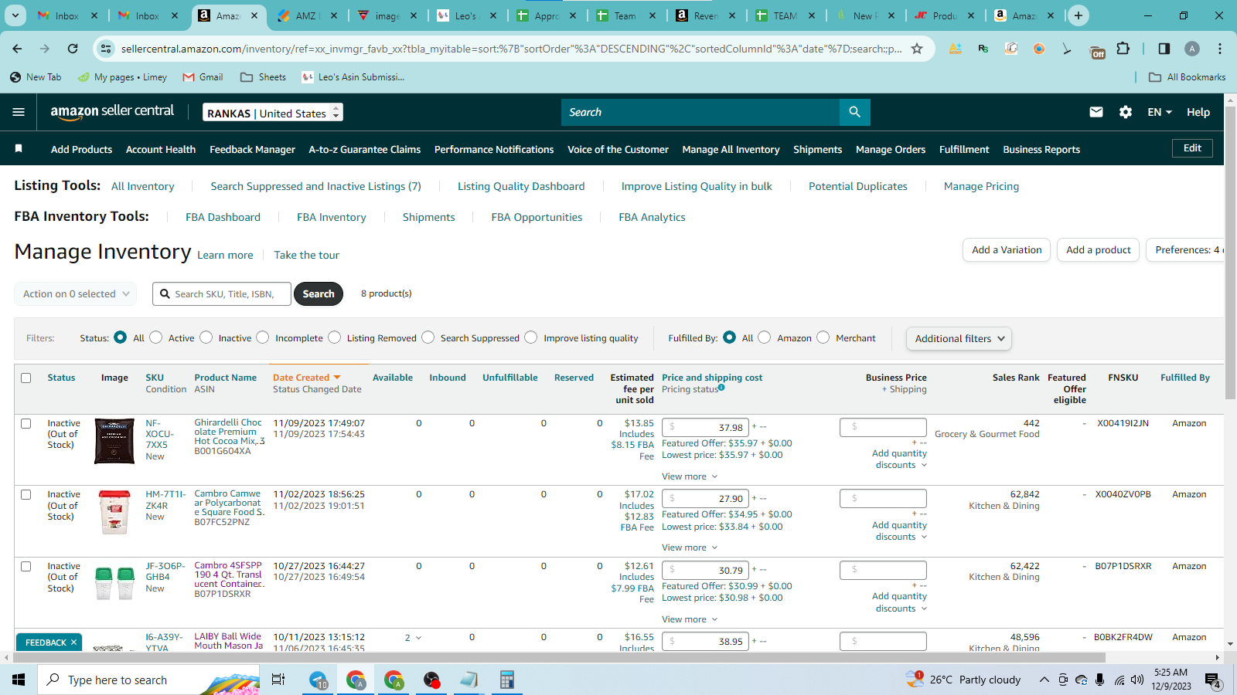Open Business Reports in the nav bar
Image resolution: width=1237 pixels, height=695 pixels.
tap(1041, 150)
